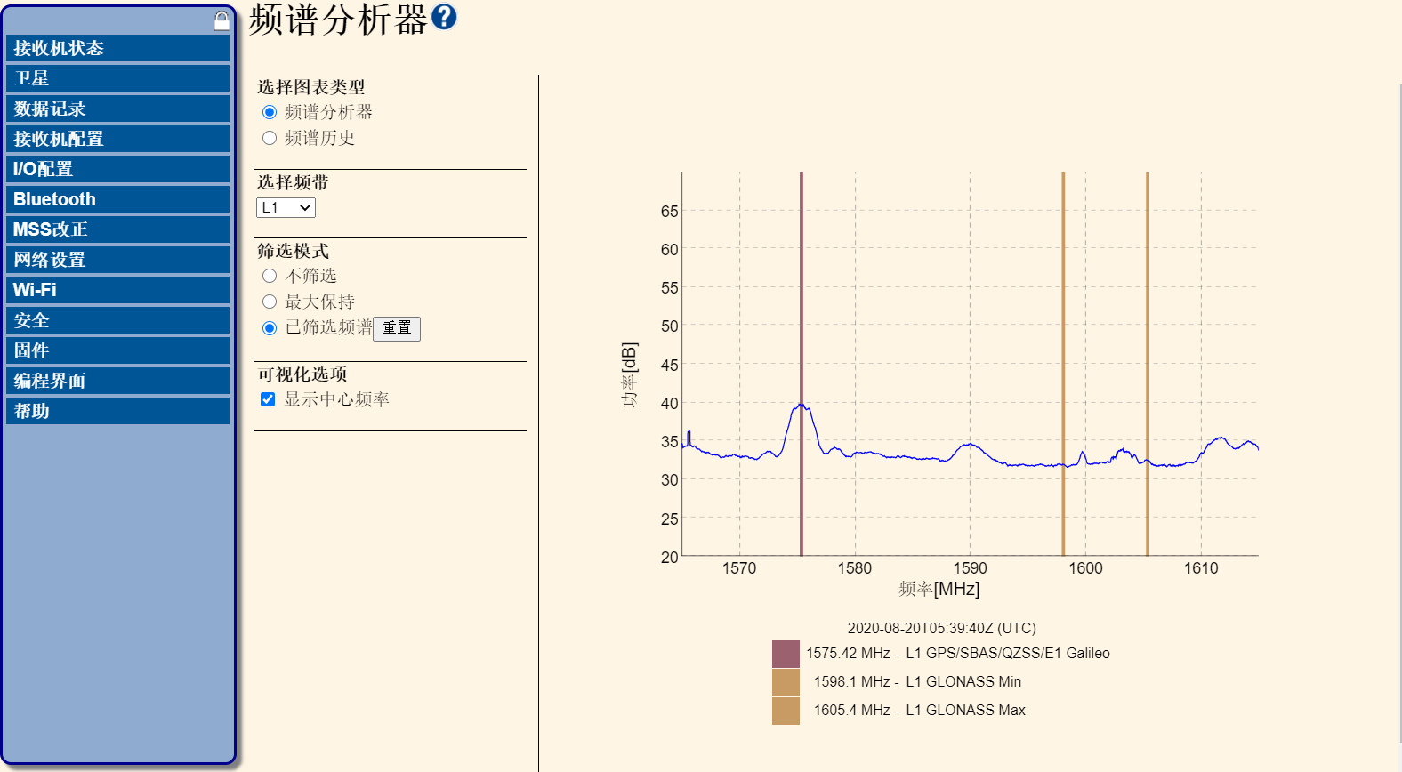
Task: Open 接收机状态 menu item
Action: coord(117,48)
